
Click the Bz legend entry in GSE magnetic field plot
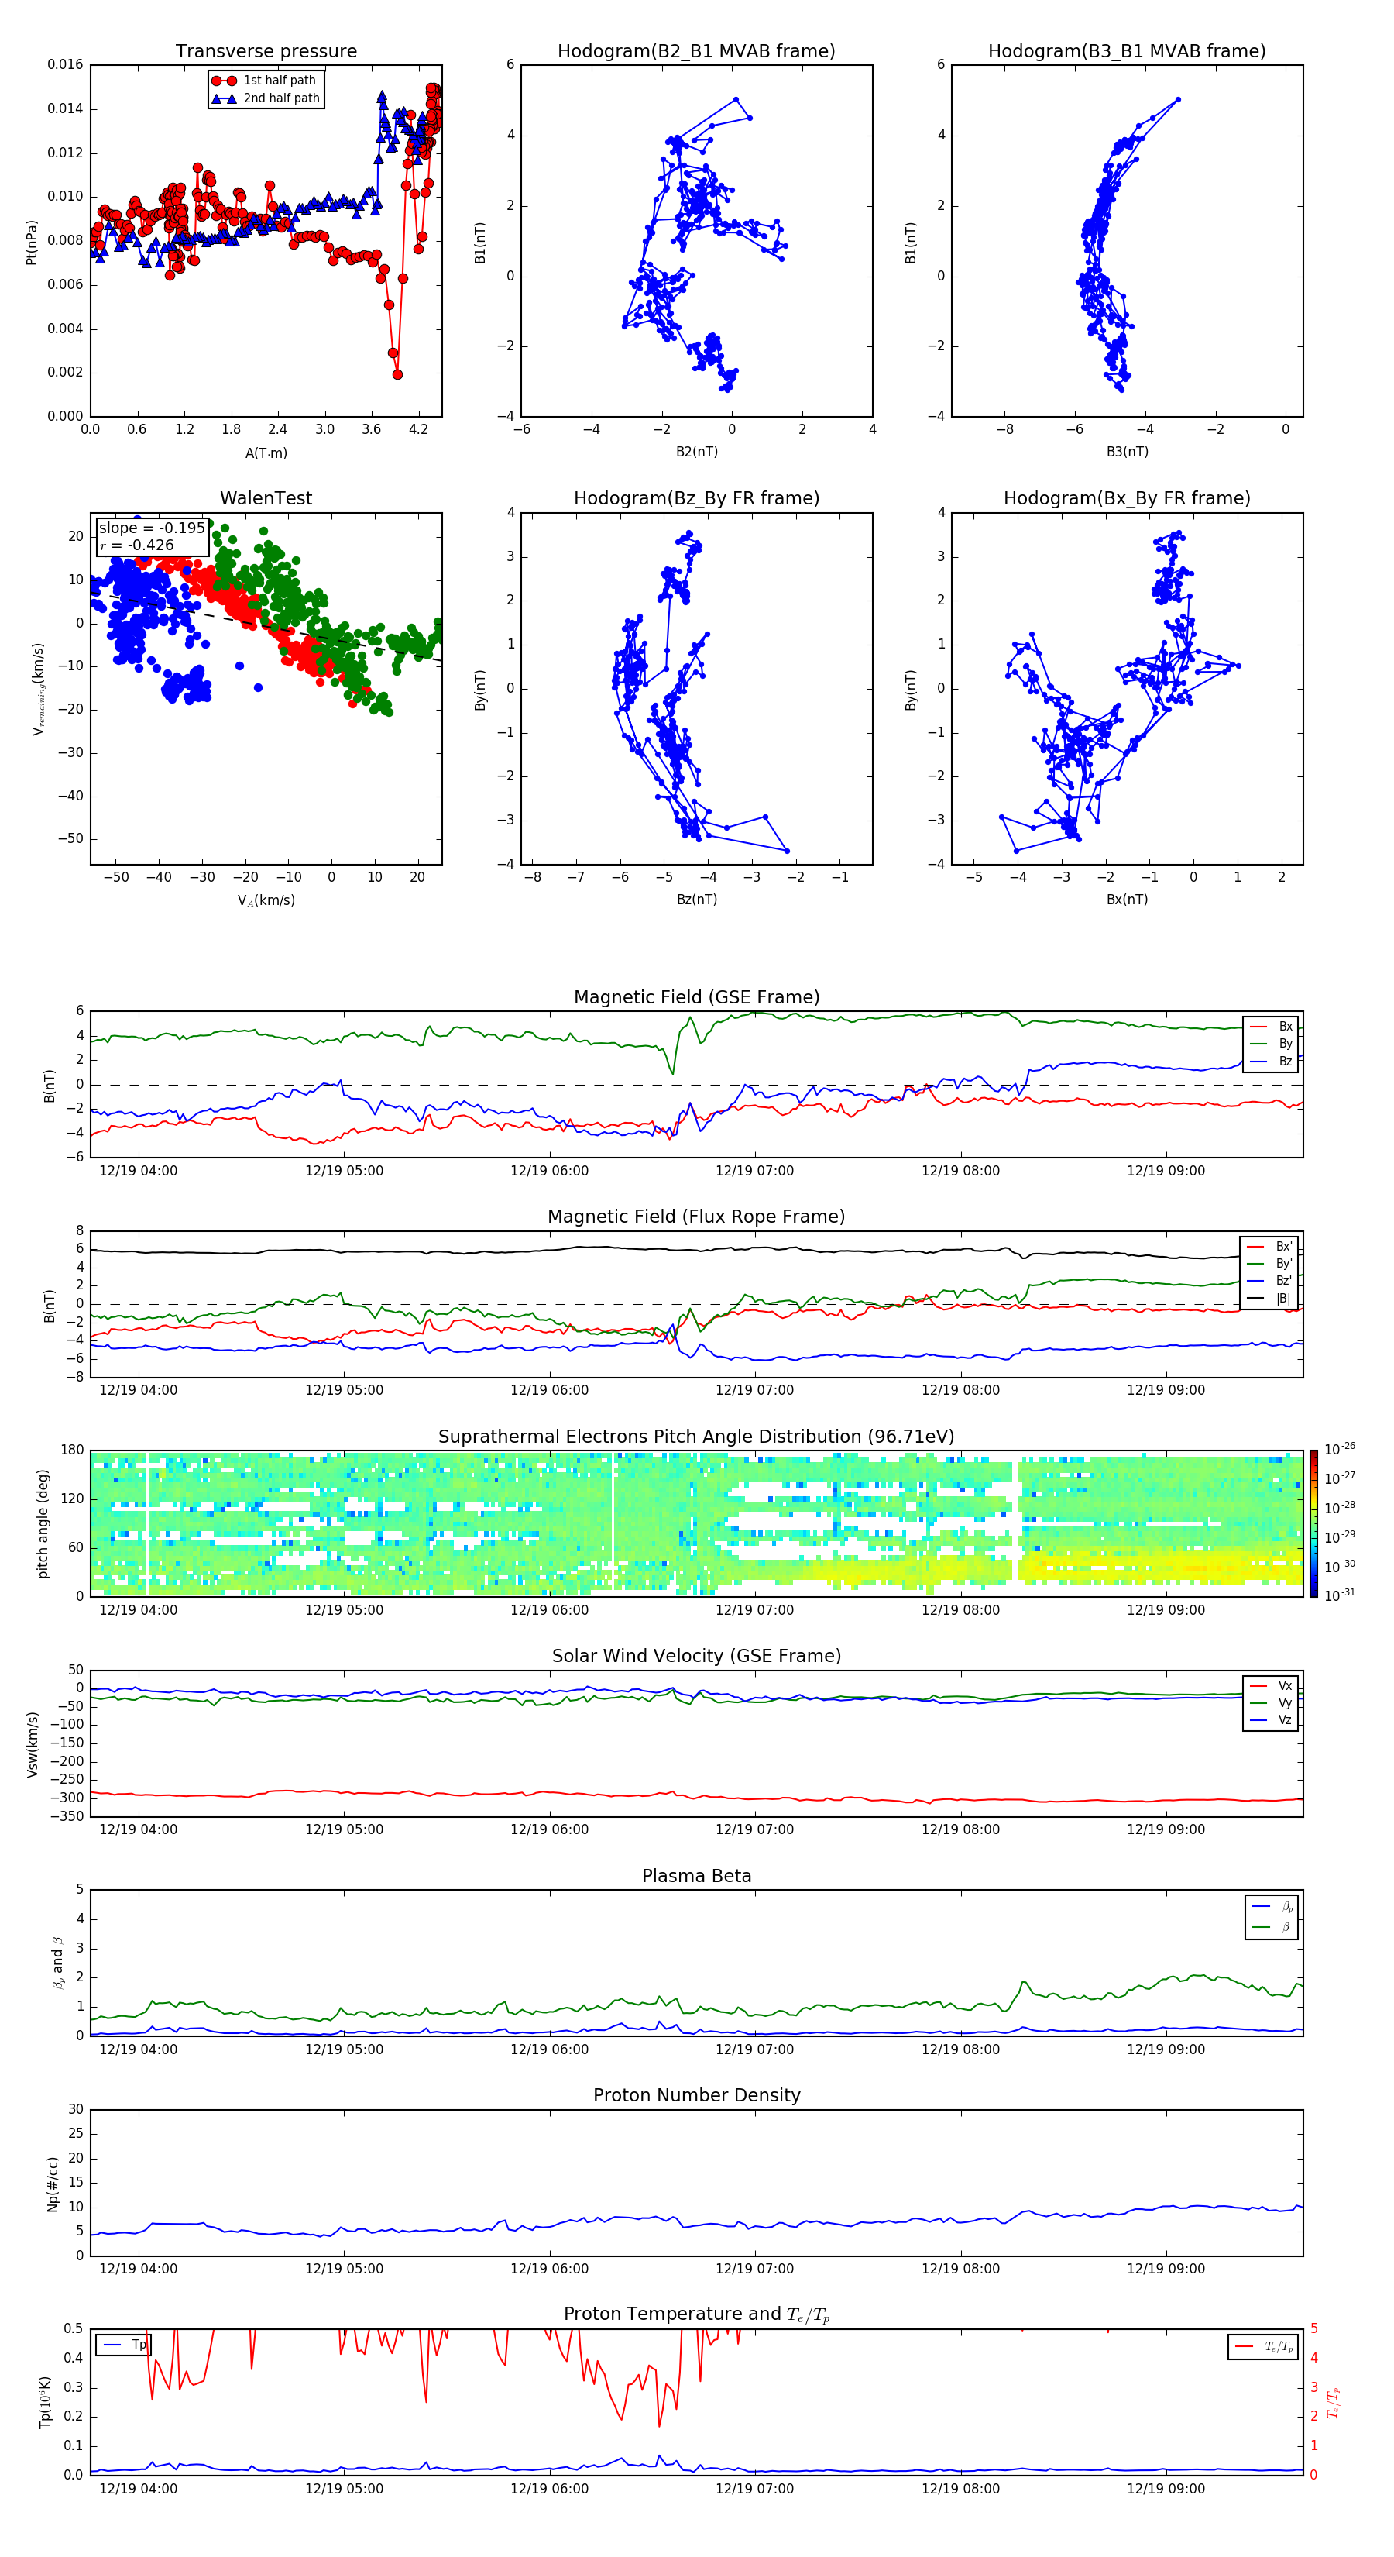1271,1061
